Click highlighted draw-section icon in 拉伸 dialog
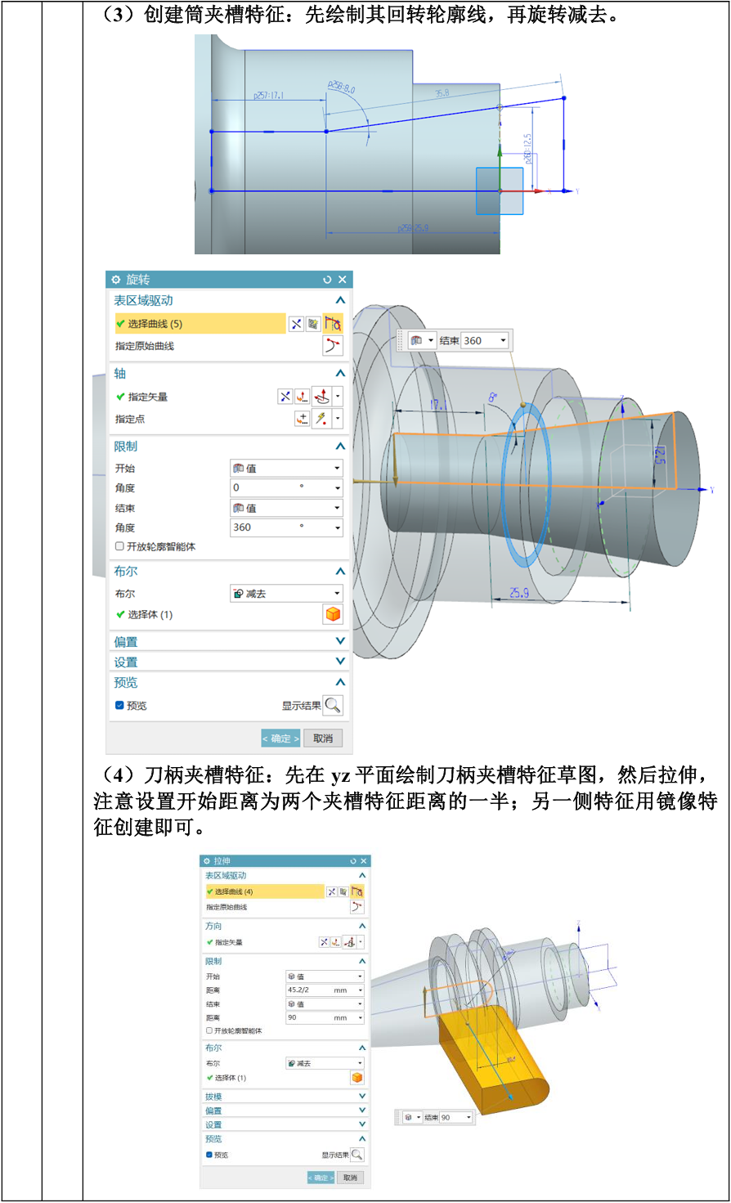The image size is (731, 1203). 357,891
